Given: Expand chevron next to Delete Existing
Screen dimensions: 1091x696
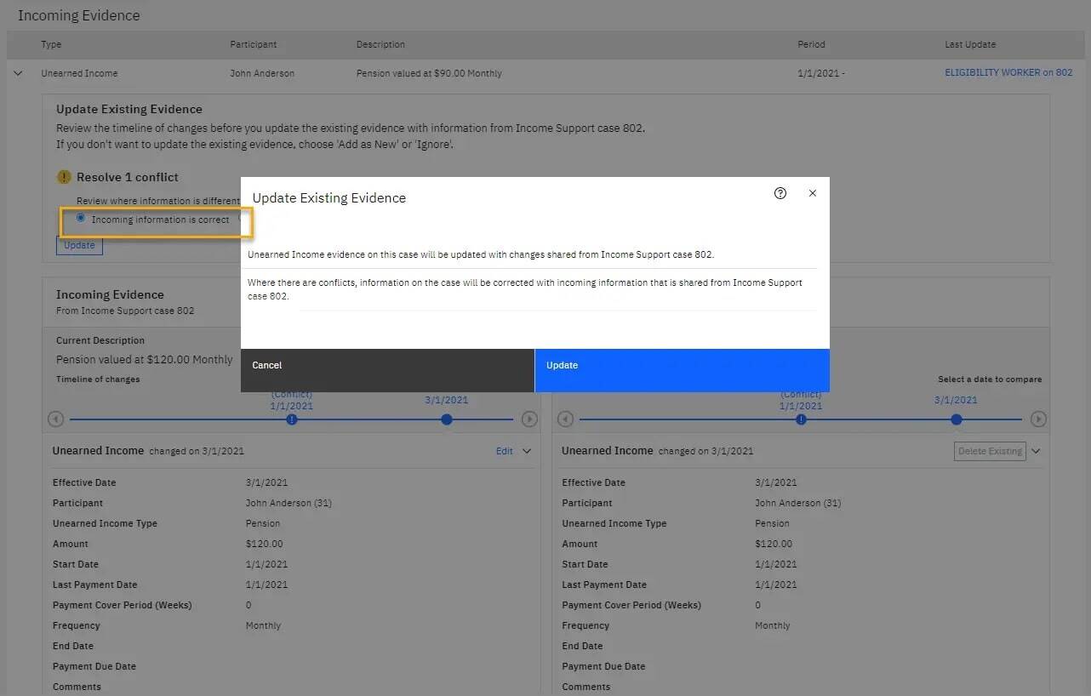Looking at the screenshot, I should pyautogui.click(x=1036, y=451).
